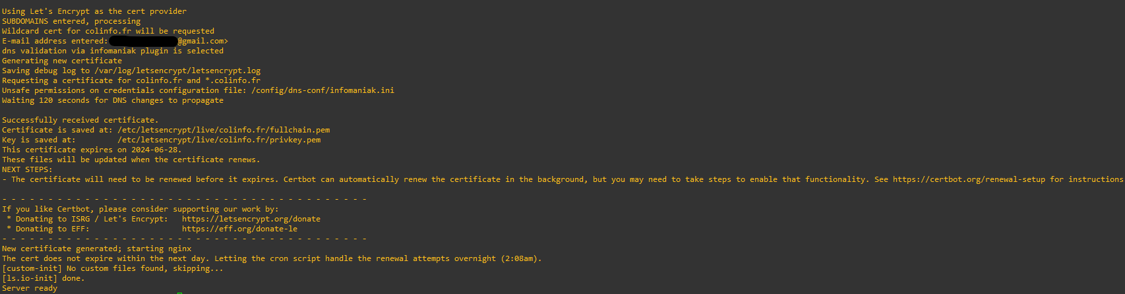Click the infomaniak.ini credentials file path
Viewport: 1125px width, 294px height.
322,90
